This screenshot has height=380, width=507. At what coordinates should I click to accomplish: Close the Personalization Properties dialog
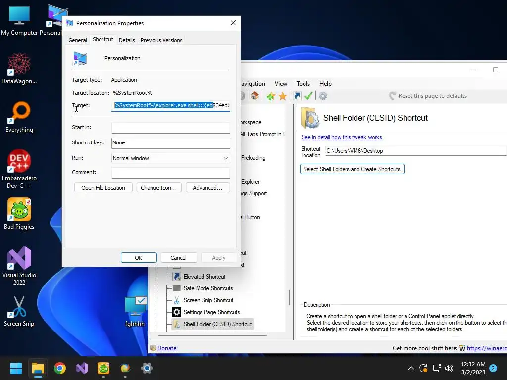coord(233,23)
